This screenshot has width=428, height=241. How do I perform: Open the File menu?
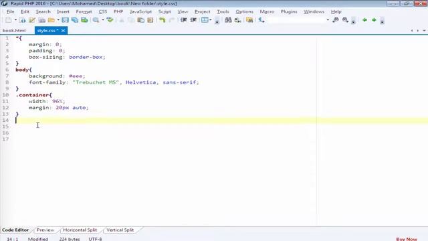tap(11, 12)
